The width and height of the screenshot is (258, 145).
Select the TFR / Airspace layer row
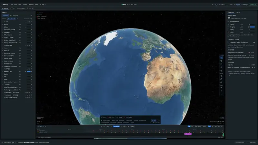coord(17,35)
